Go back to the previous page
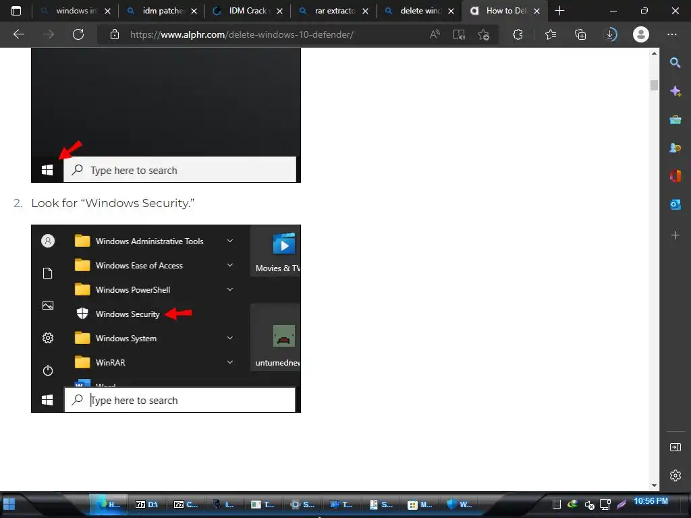Image resolution: width=691 pixels, height=518 pixels. pyautogui.click(x=18, y=34)
